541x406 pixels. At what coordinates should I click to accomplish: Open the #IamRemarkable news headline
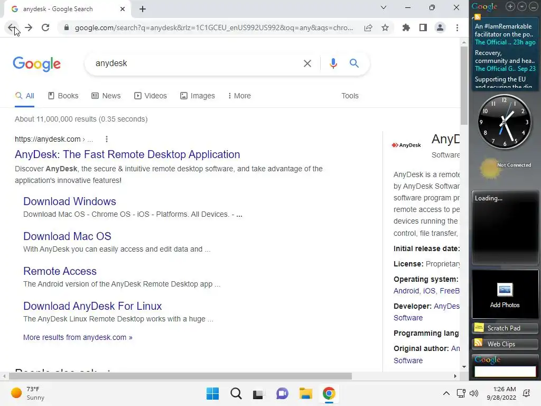503,30
